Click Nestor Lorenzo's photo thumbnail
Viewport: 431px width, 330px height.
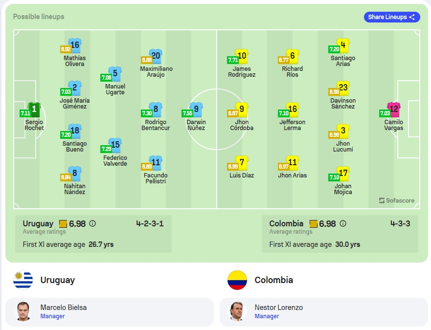click(x=237, y=311)
